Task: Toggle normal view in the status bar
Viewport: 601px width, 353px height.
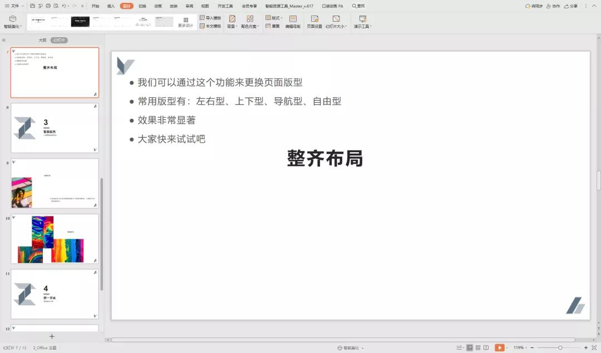Action: point(470,347)
